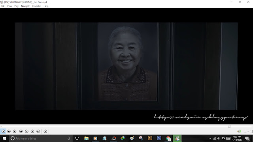The width and height of the screenshot is (253, 142).
Task: Click the seek bar position thumb
Action: point(229,127)
